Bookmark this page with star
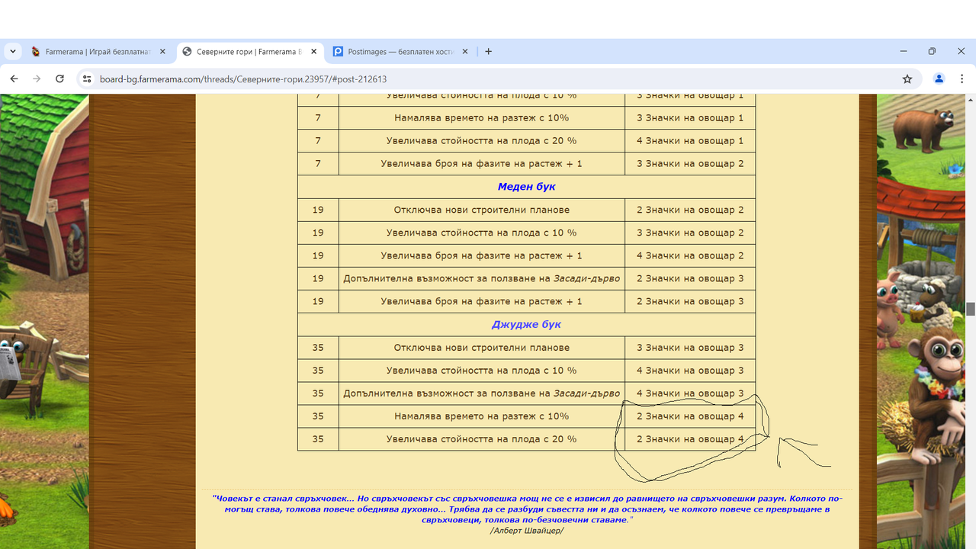Image resolution: width=976 pixels, height=549 pixels. click(907, 79)
